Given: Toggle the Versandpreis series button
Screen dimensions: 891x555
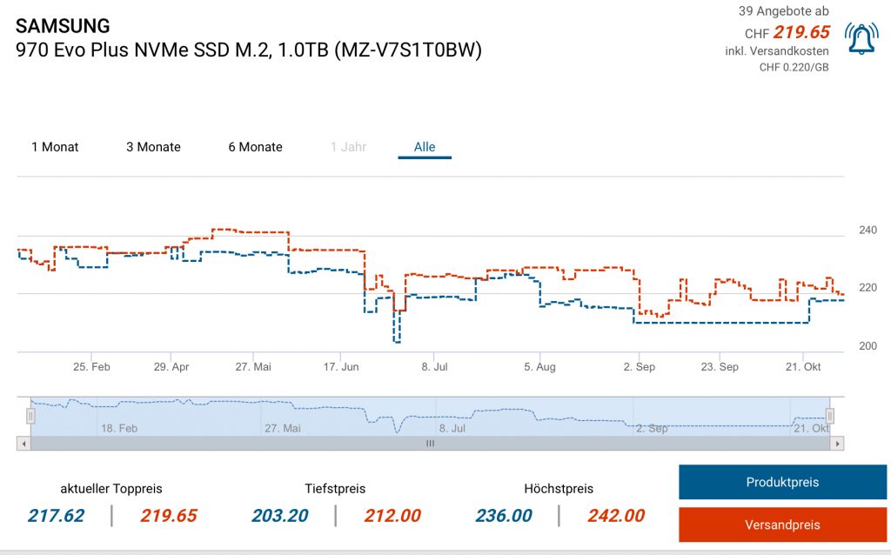Looking at the screenshot, I should (x=770, y=525).
